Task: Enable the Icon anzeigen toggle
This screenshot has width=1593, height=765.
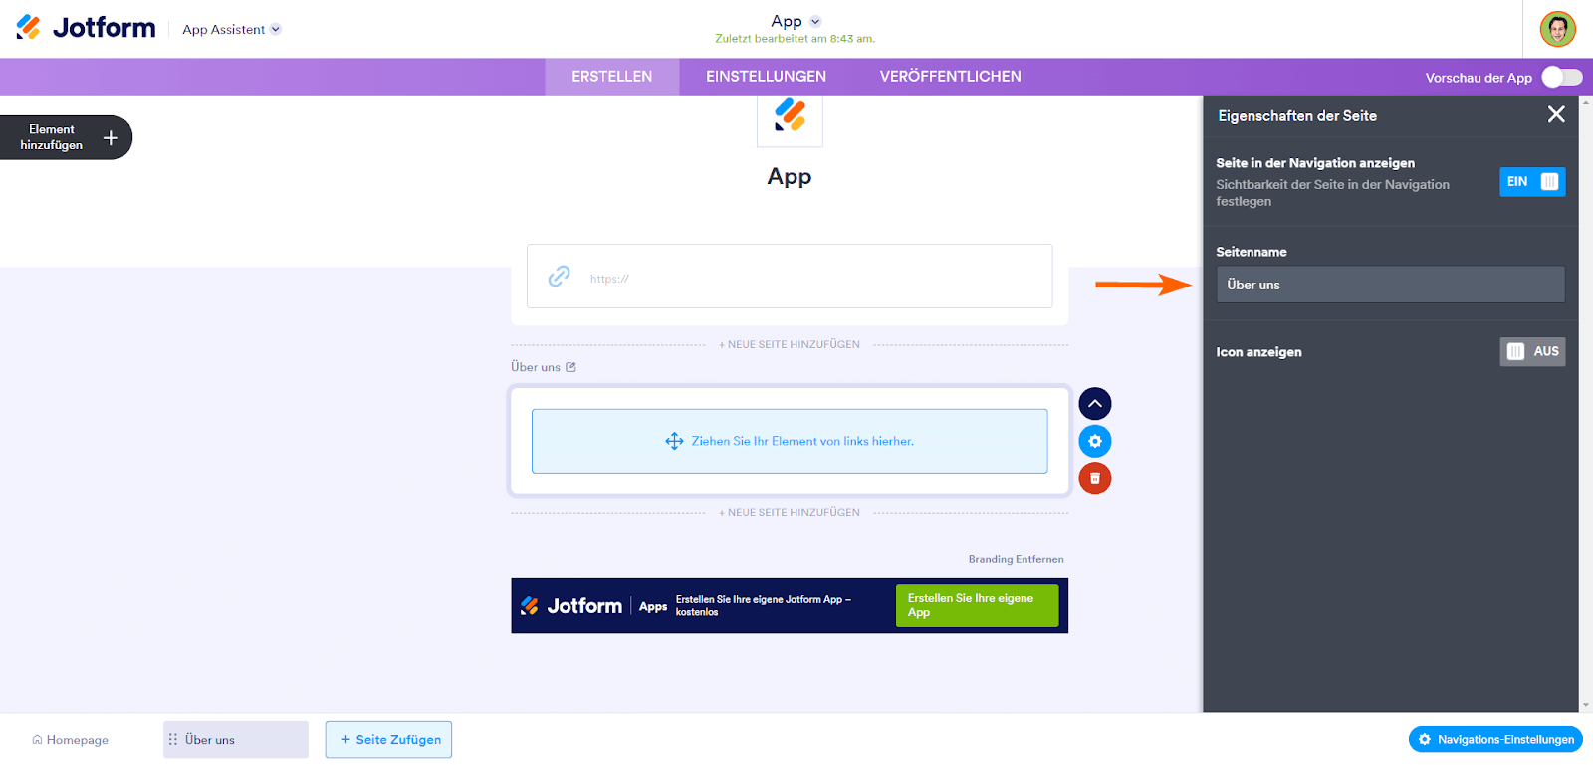Action: click(x=1532, y=352)
